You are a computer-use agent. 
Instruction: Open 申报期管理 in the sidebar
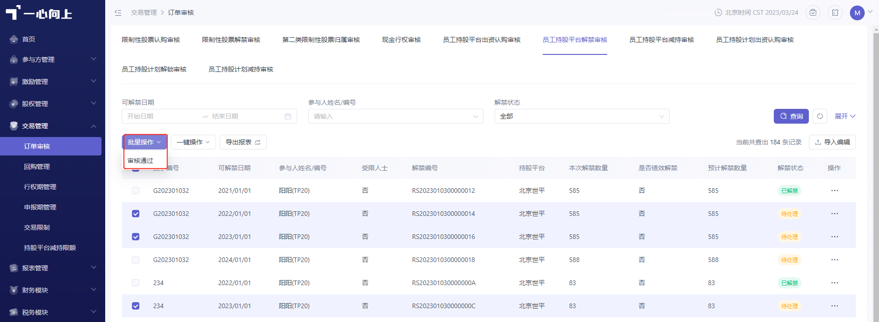pos(40,207)
